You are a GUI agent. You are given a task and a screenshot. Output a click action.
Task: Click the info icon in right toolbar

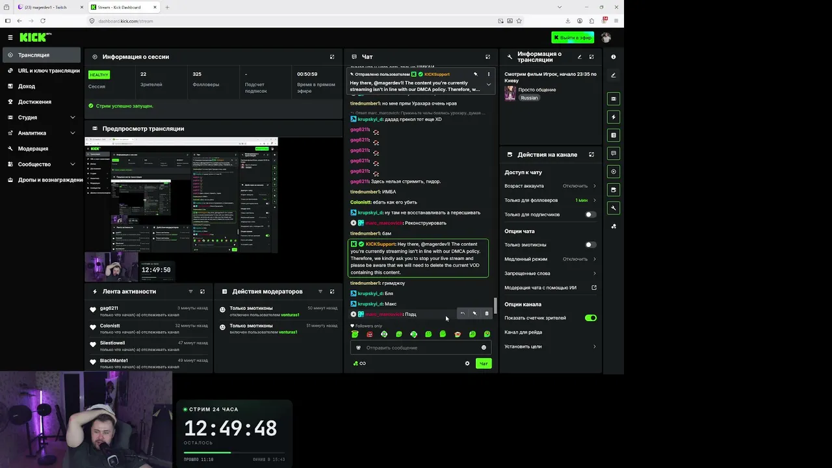(x=613, y=57)
